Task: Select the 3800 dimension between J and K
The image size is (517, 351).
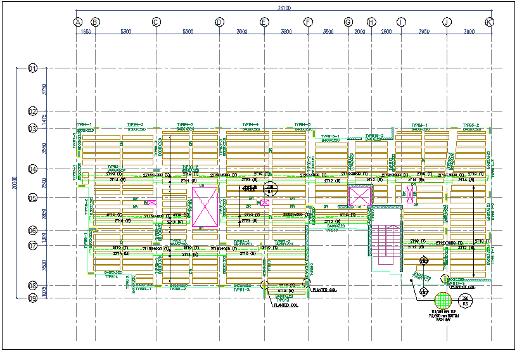Action: click(x=469, y=32)
